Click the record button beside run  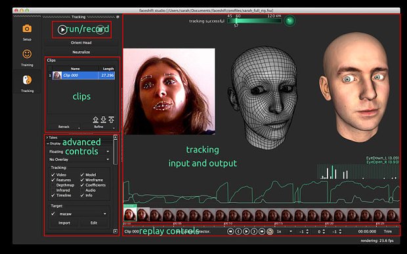click(100, 30)
